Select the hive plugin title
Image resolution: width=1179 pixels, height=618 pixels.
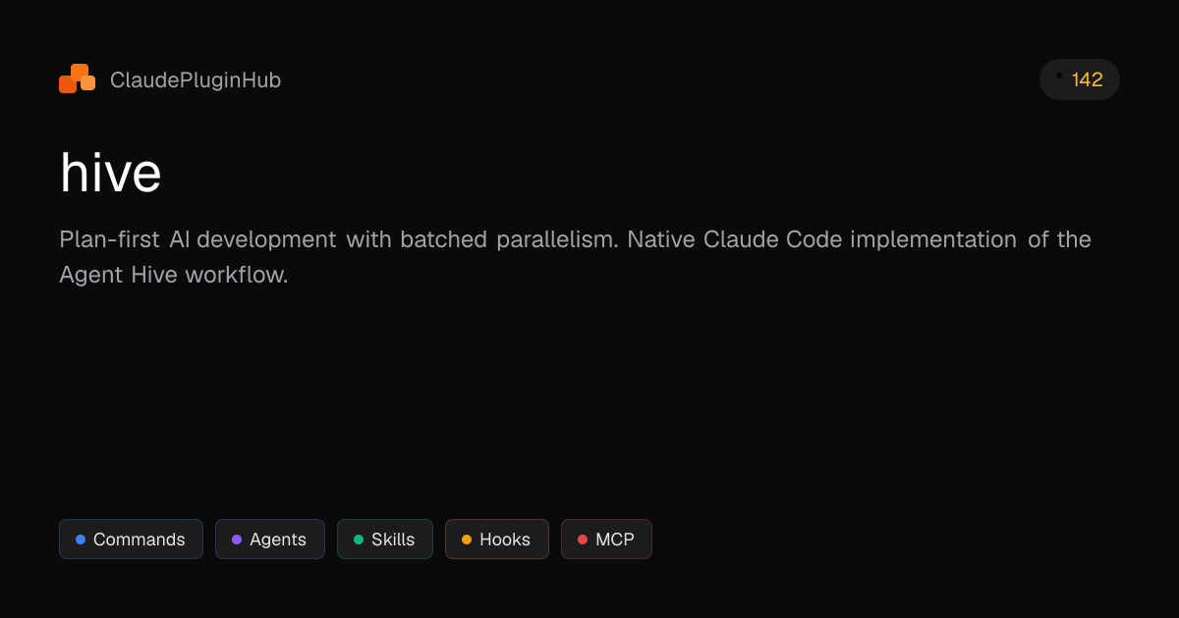[x=111, y=174]
